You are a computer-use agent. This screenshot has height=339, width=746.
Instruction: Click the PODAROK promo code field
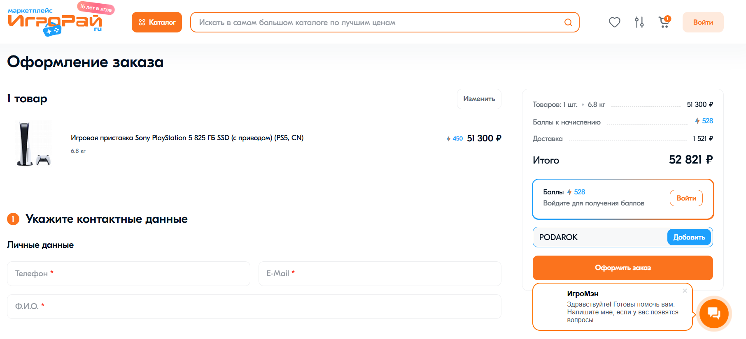tap(600, 238)
